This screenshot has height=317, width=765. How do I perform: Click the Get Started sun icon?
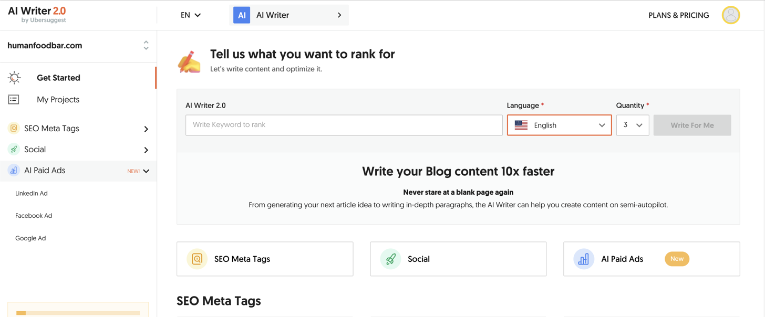pos(14,78)
